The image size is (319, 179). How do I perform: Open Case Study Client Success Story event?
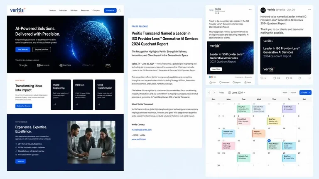tap(243, 121)
